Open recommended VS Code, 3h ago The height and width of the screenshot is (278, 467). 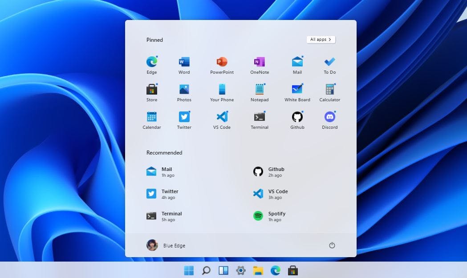270,194
